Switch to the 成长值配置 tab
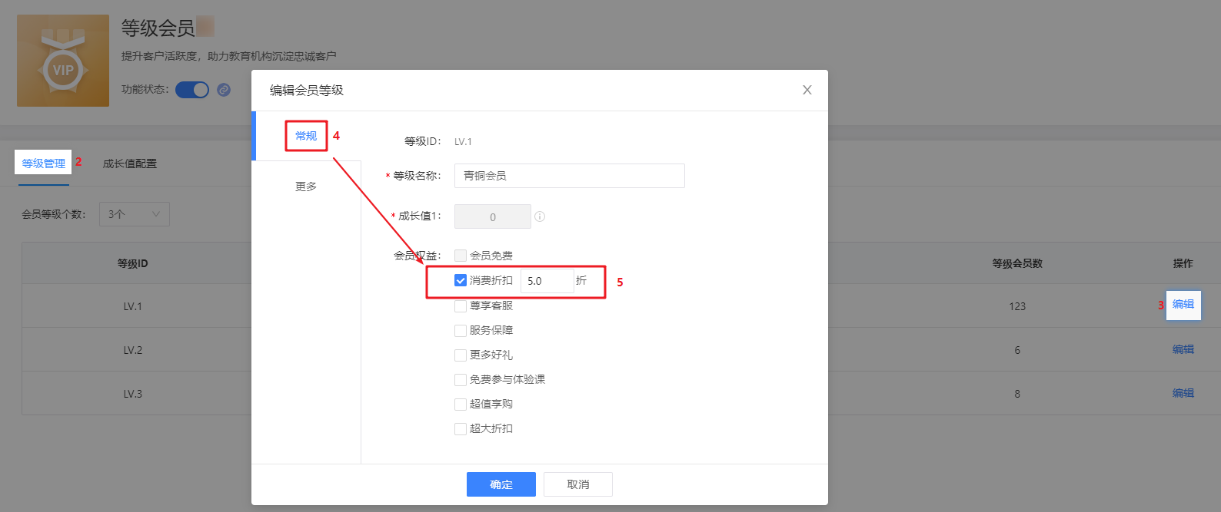 point(130,164)
